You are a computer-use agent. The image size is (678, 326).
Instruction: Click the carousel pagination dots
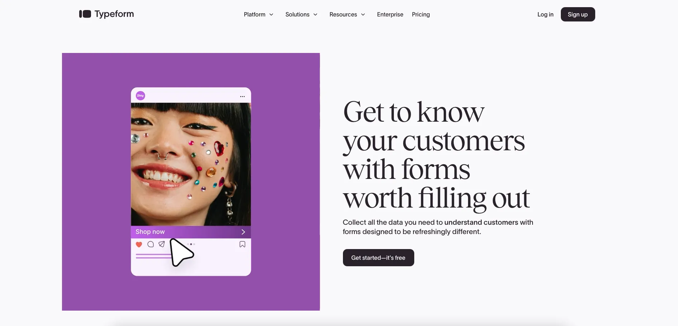click(x=191, y=244)
